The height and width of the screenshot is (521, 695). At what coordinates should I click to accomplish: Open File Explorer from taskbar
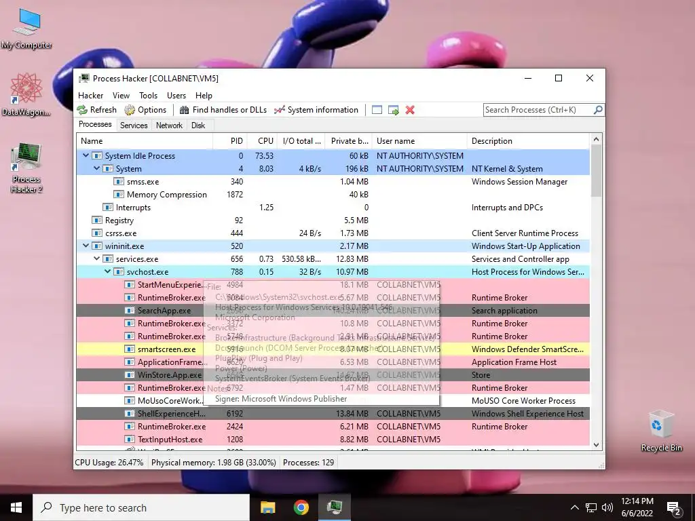point(267,507)
